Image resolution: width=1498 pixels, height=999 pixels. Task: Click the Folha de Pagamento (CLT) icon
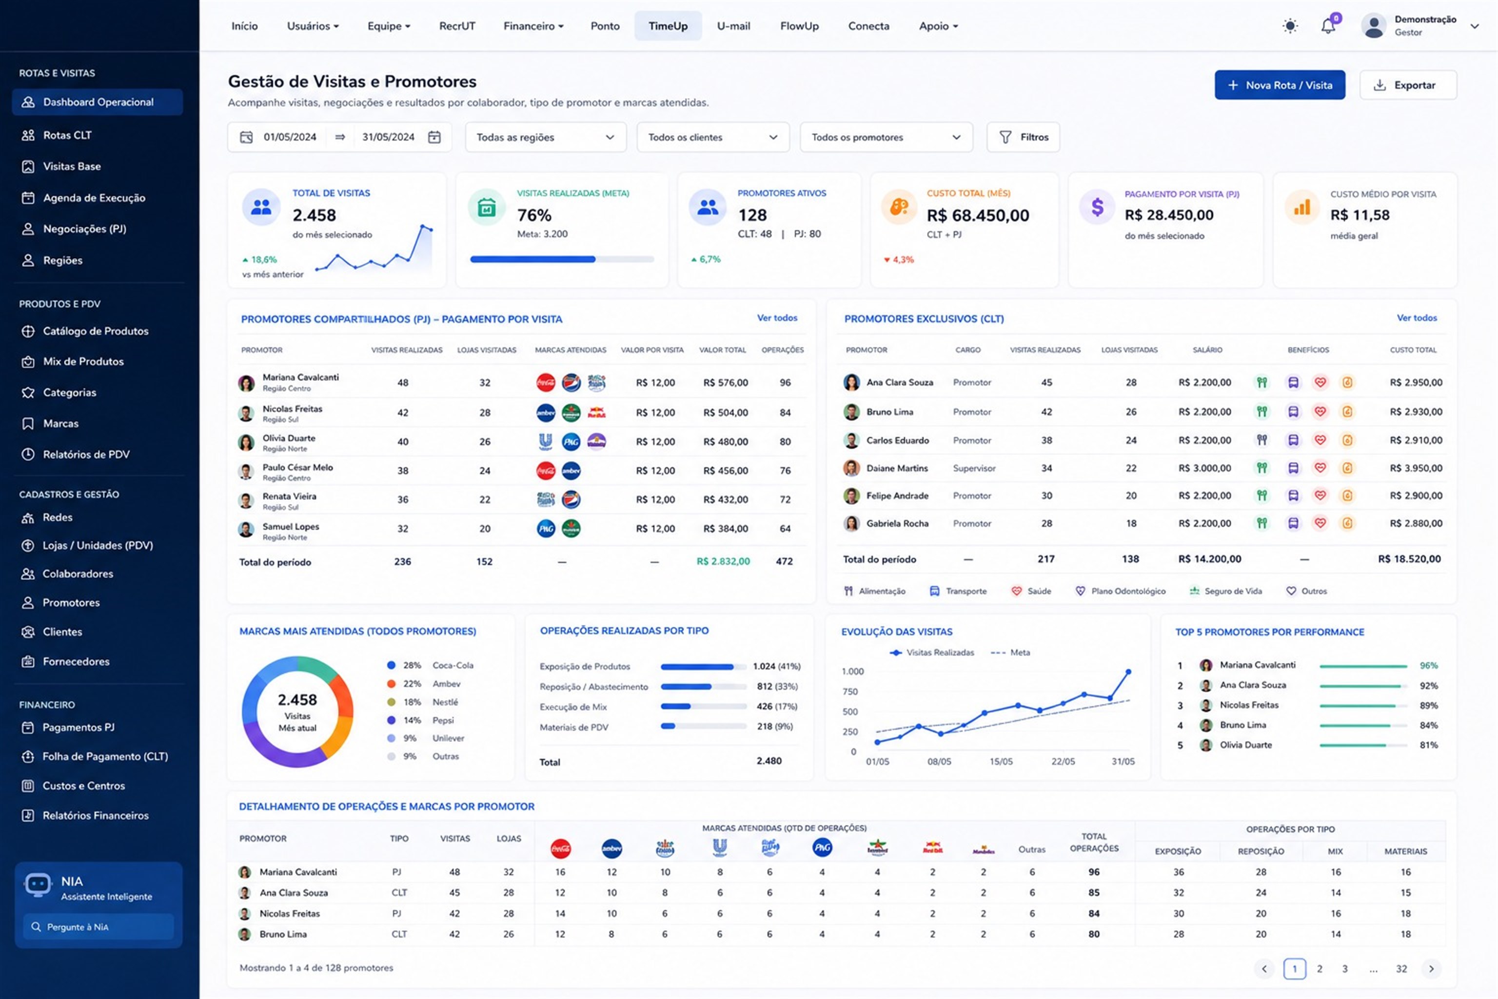[x=28, y=757]
